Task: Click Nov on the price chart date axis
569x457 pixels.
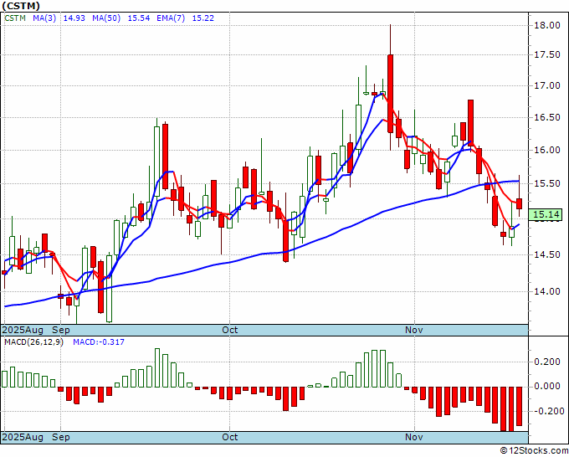Action: 414,330
